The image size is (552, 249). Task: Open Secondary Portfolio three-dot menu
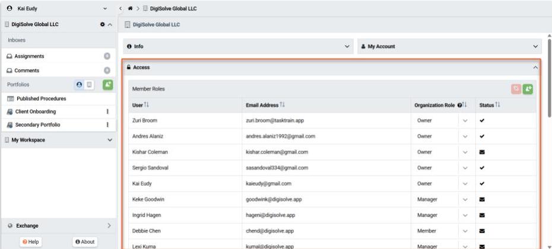pyautogui.click(x=107, y=124)
